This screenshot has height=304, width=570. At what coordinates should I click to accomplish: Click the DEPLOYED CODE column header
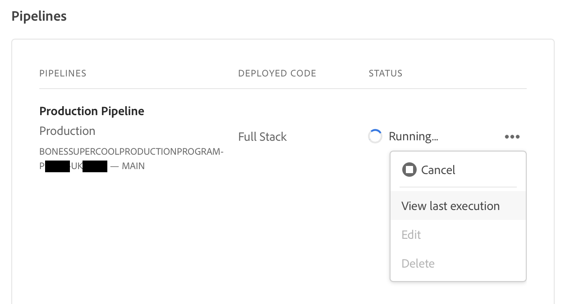coord(277,73)
